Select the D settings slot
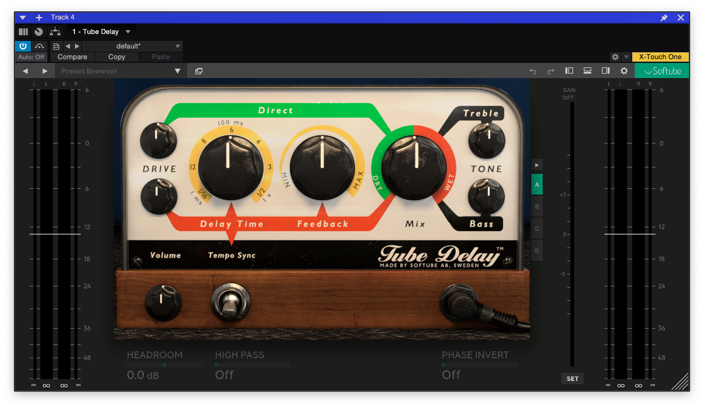The width and height of the screenshot is (704, 408). click(x=537, y=251)
